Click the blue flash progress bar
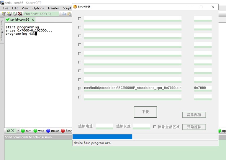 click(x=102, y=137)
